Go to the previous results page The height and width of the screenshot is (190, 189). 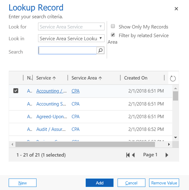point(134,155)
